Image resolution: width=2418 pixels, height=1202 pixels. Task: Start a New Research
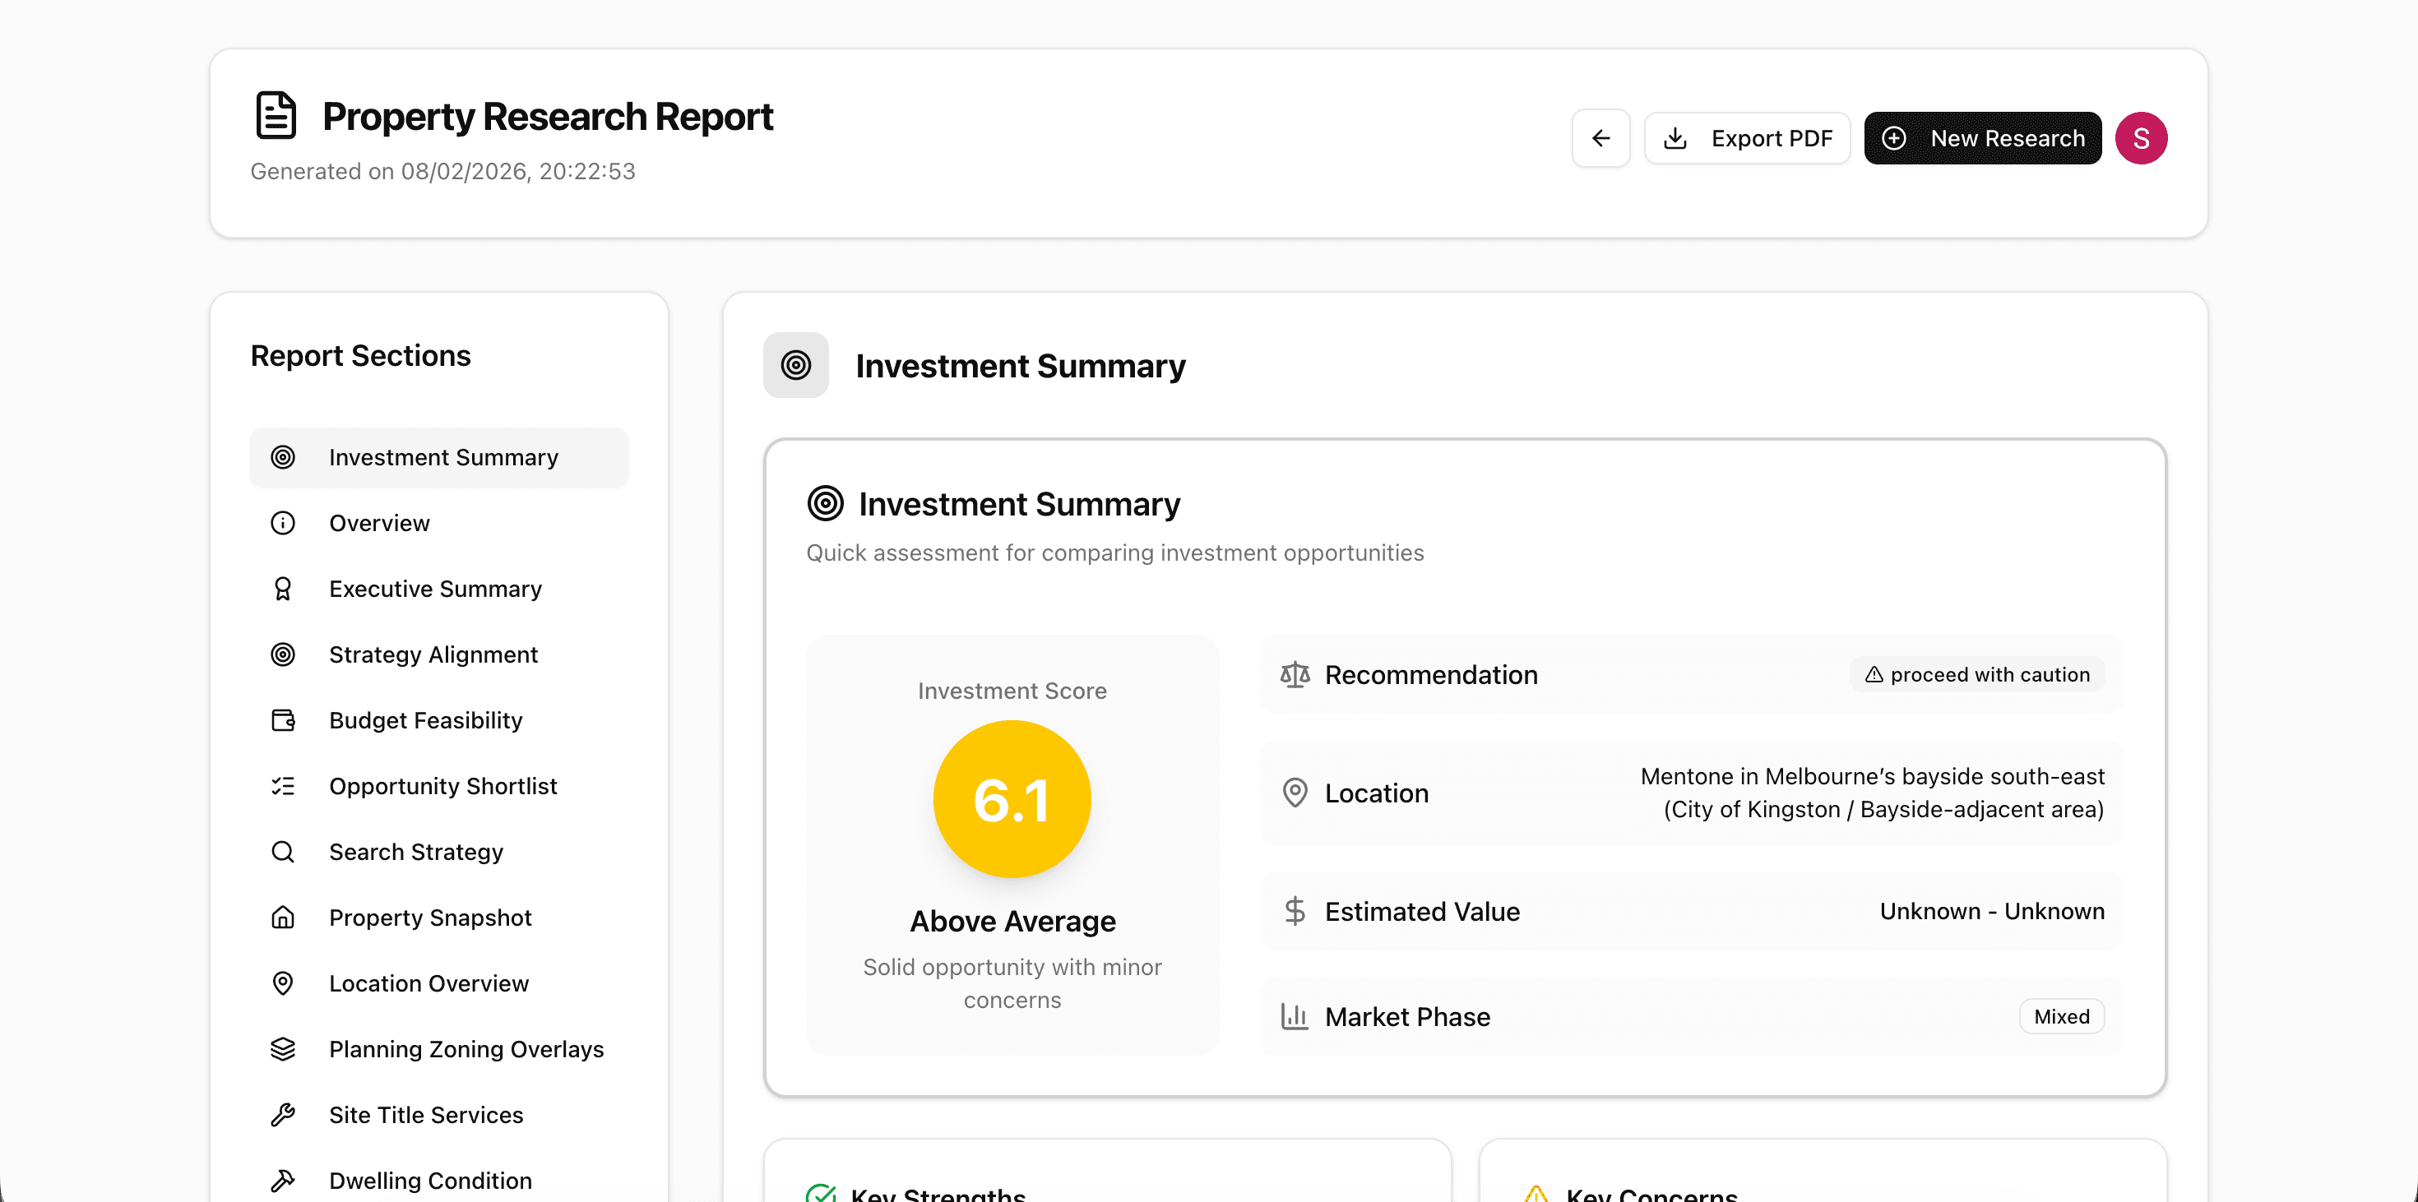[1982, 138]
